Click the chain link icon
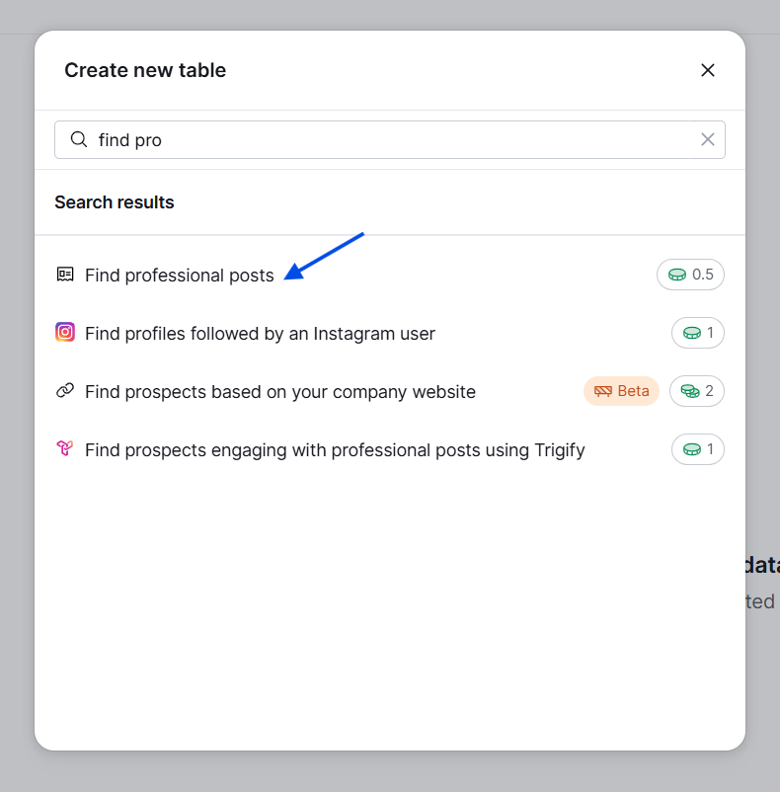This screenshot has width=780, height=792. pyautogui.click(x=65, y=391)
